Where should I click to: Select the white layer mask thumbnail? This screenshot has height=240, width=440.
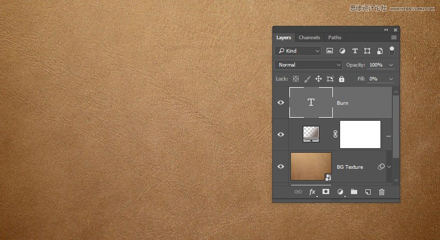point(360,135)
